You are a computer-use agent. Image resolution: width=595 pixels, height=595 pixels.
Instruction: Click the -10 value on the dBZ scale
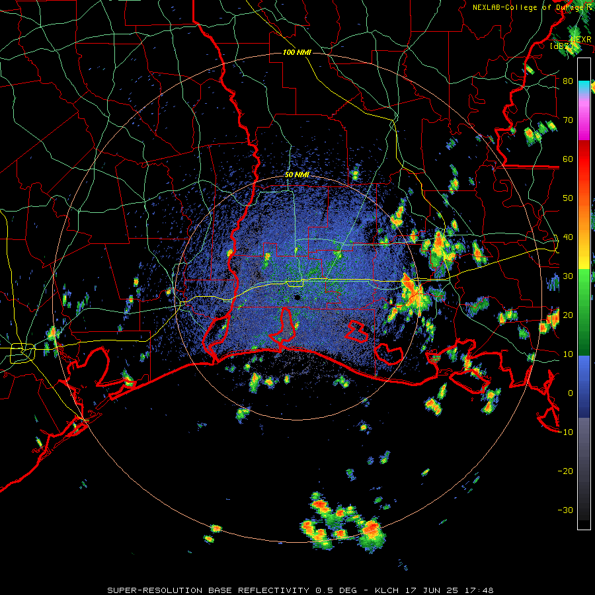coord(565,432)
